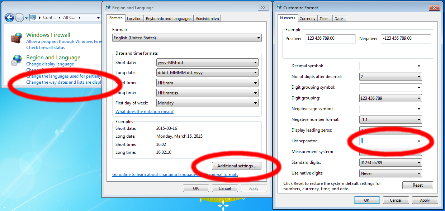Click OK in Region and Language dialog
The height and width of the screenshot is (211, 445).
(x=196, y=188)
